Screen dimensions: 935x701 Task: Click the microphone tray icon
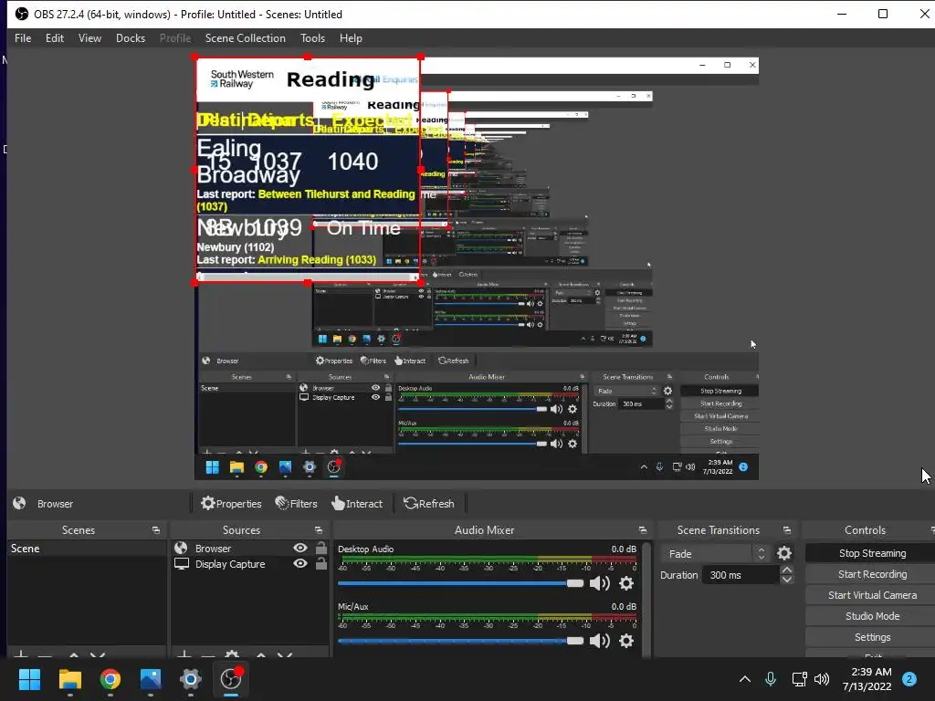click(771, 679)
